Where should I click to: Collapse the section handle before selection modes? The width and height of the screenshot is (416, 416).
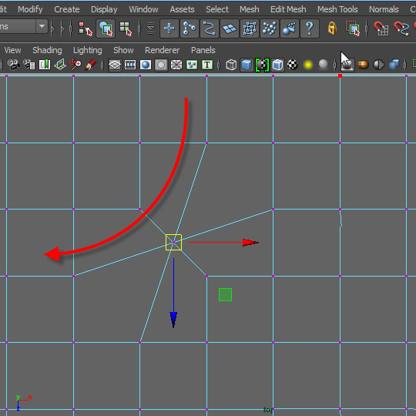71,29
